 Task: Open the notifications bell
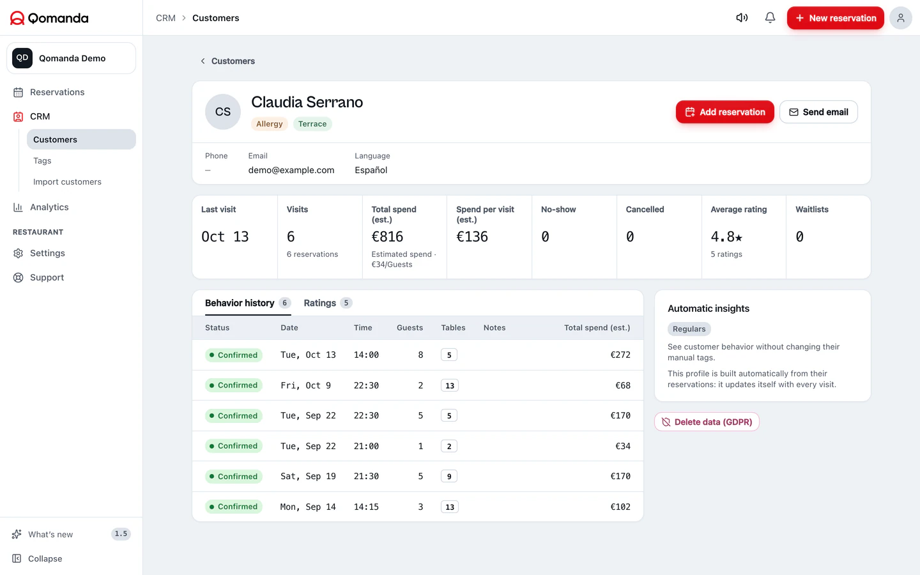point(770,18)
